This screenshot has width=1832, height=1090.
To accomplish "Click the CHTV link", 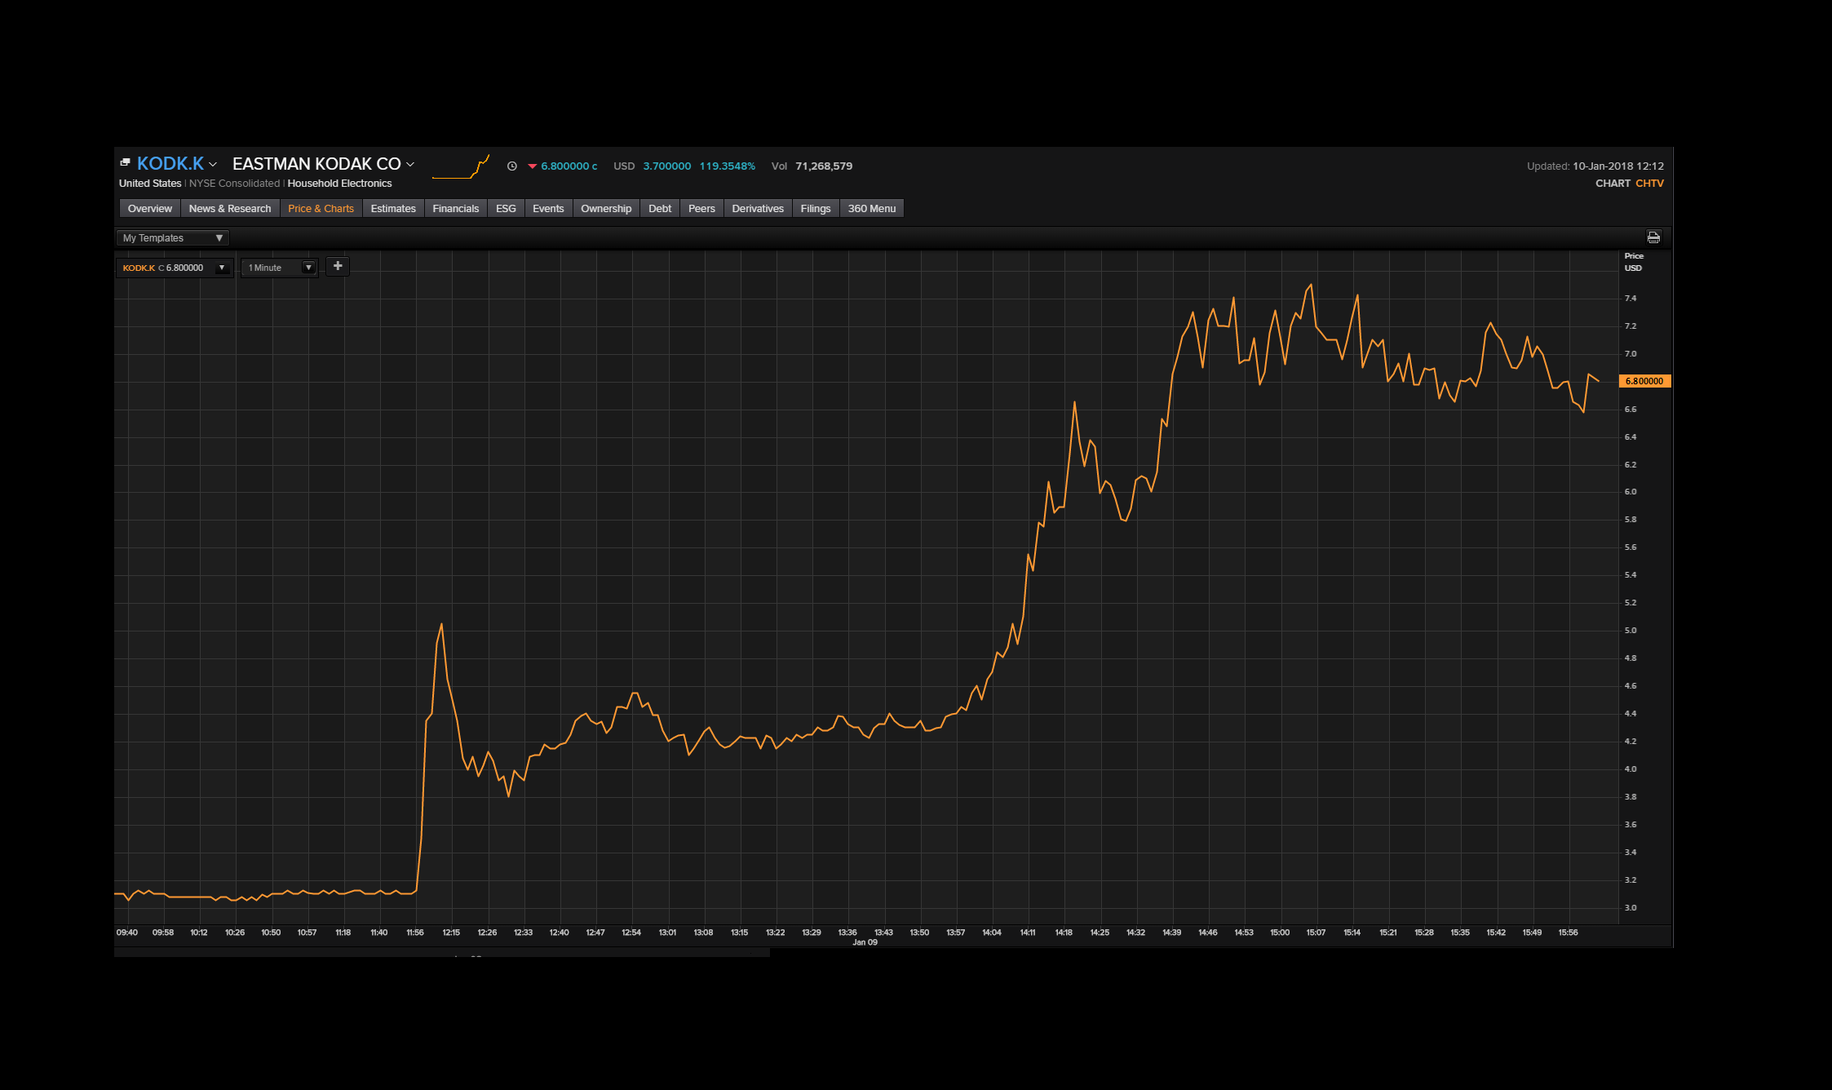I will (1649, 183).
